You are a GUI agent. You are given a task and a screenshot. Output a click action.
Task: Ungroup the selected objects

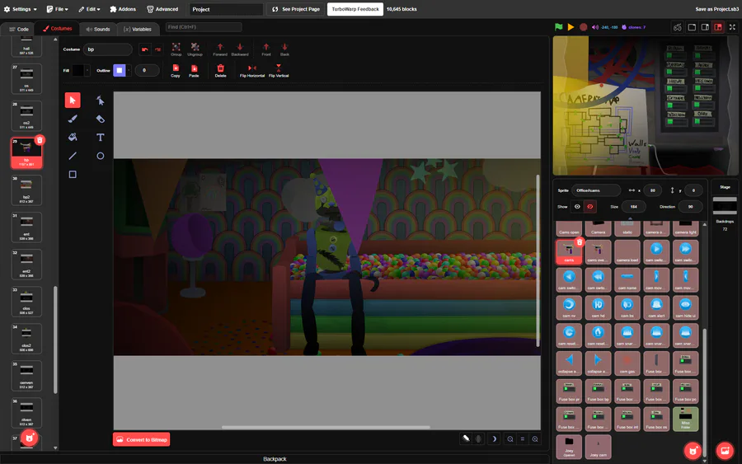(195, 49)
